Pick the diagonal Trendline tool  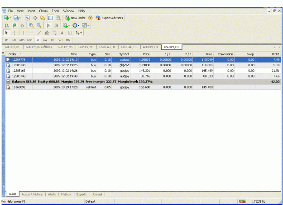tap(39, 33)
